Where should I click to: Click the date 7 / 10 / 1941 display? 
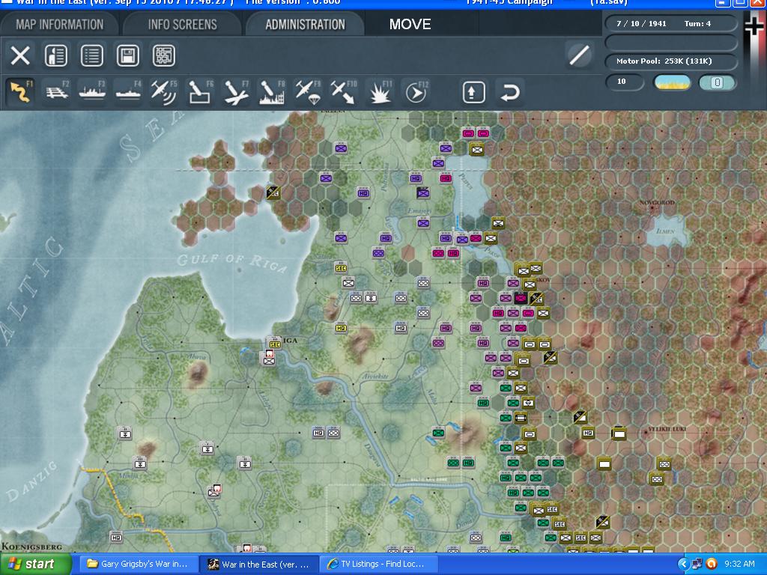coord(641,23)
